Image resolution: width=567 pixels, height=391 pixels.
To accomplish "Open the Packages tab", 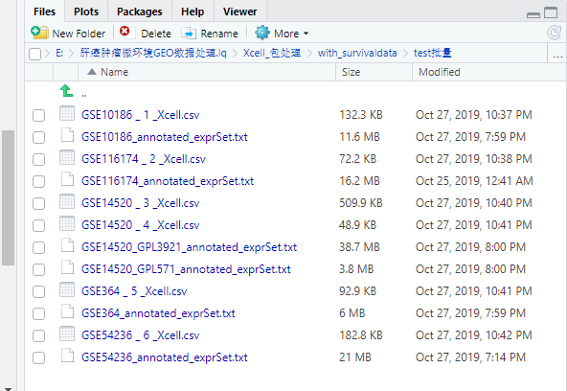I will [x=139, y=11].
